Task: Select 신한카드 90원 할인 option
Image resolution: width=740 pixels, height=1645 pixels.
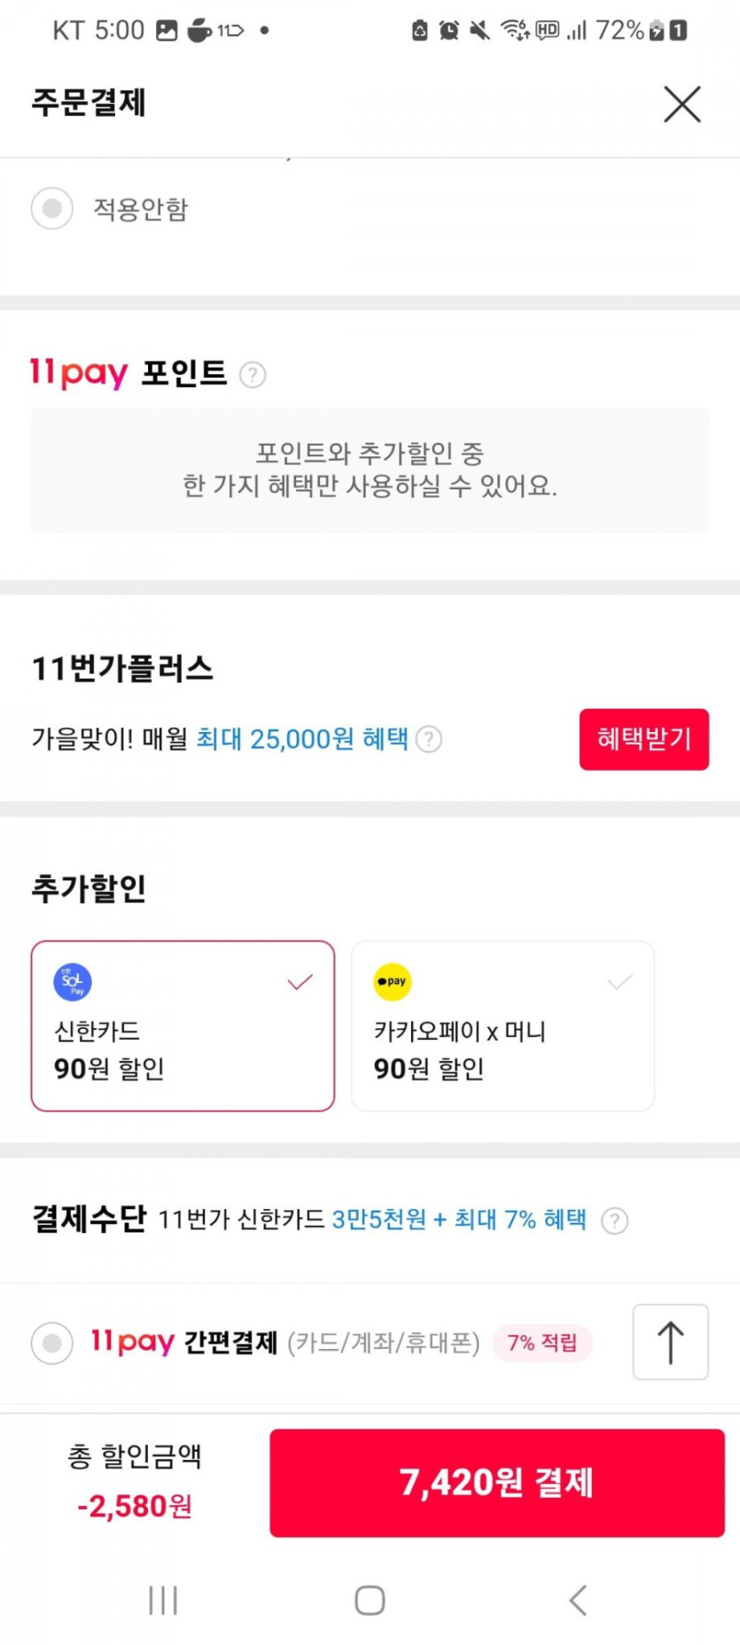Action: click(x=183, y=1026)
